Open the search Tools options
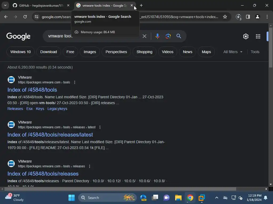 255,52
